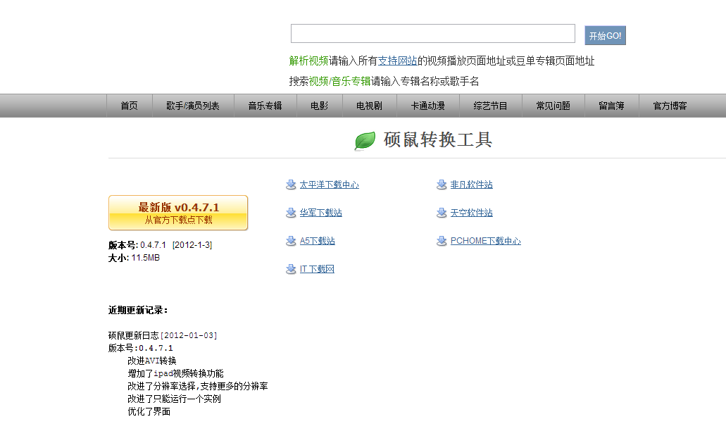
Task: Click inside the video URL input box
Action: (x=432, y=32)
